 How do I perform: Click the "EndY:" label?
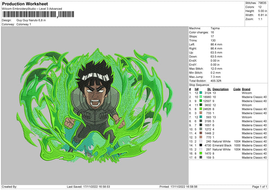tap(193, 65)
